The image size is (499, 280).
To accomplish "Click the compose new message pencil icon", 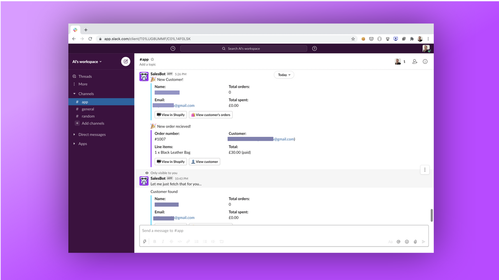I will coord(125,61).
